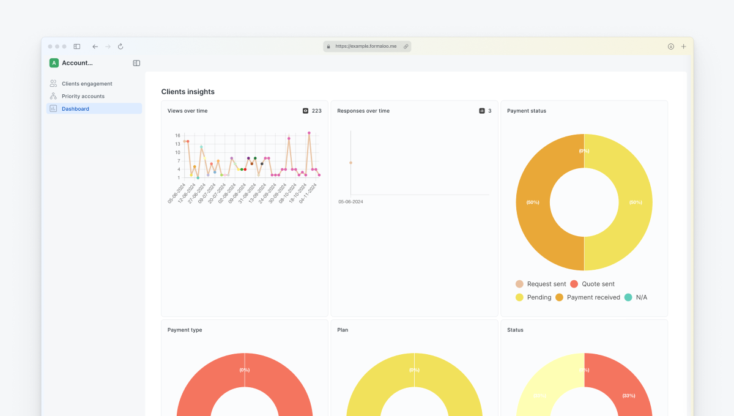This screenshot has height=416, width=734.
Task: Click the Clients insights heading
Action: [188, 92]
